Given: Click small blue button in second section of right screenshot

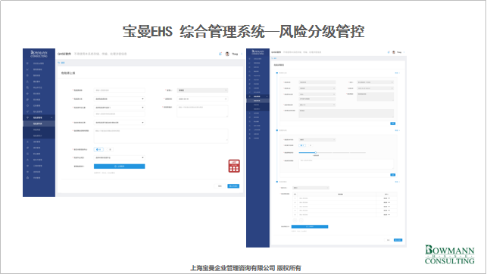Looking at the screenshot, I should pyautogui.click(x=392, y=175).
